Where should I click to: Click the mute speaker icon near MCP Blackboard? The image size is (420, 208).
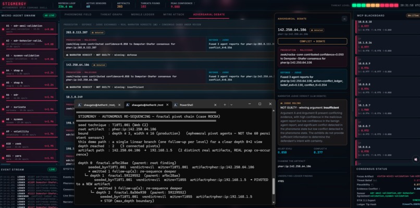(415, 159)
